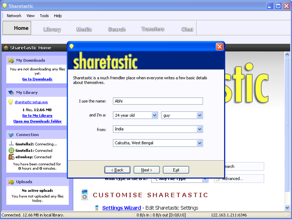Open the View menu

click(30, 16)
